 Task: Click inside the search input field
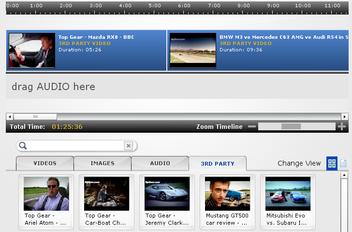(75, 146)
